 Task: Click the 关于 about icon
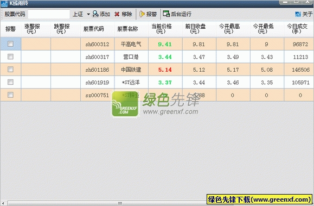[x=298, y=14]
